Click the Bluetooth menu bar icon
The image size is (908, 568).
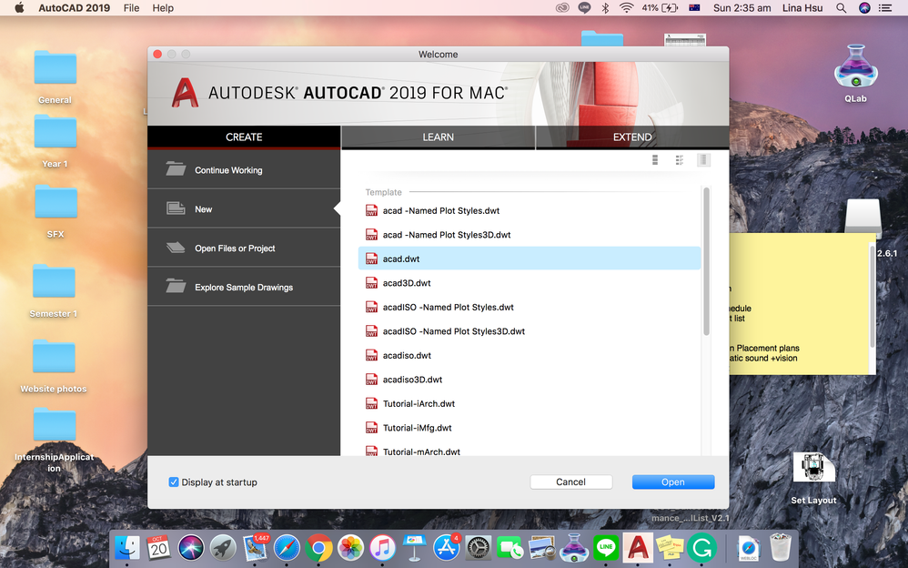[x=605, y=8]
